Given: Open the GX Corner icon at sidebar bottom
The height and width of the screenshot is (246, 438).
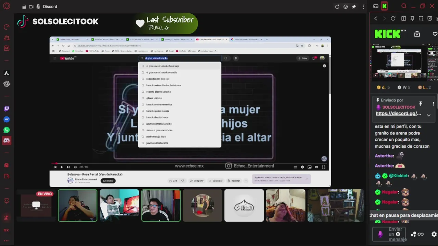Looking at the screenshot, I should point(6,230).
